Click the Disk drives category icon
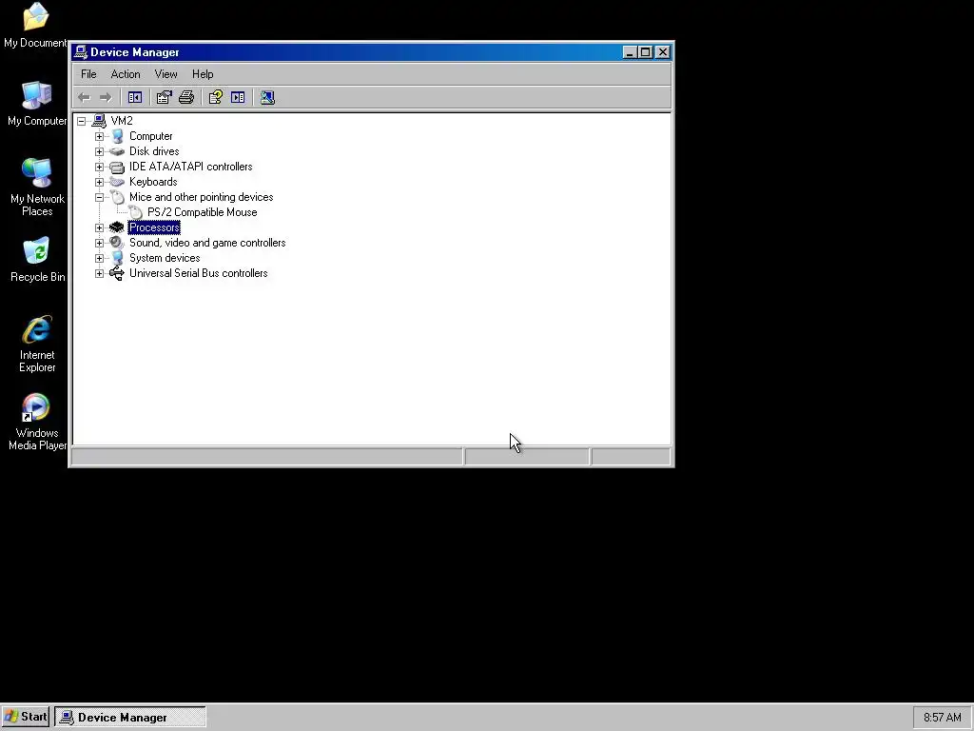 (x=117, y=151)
